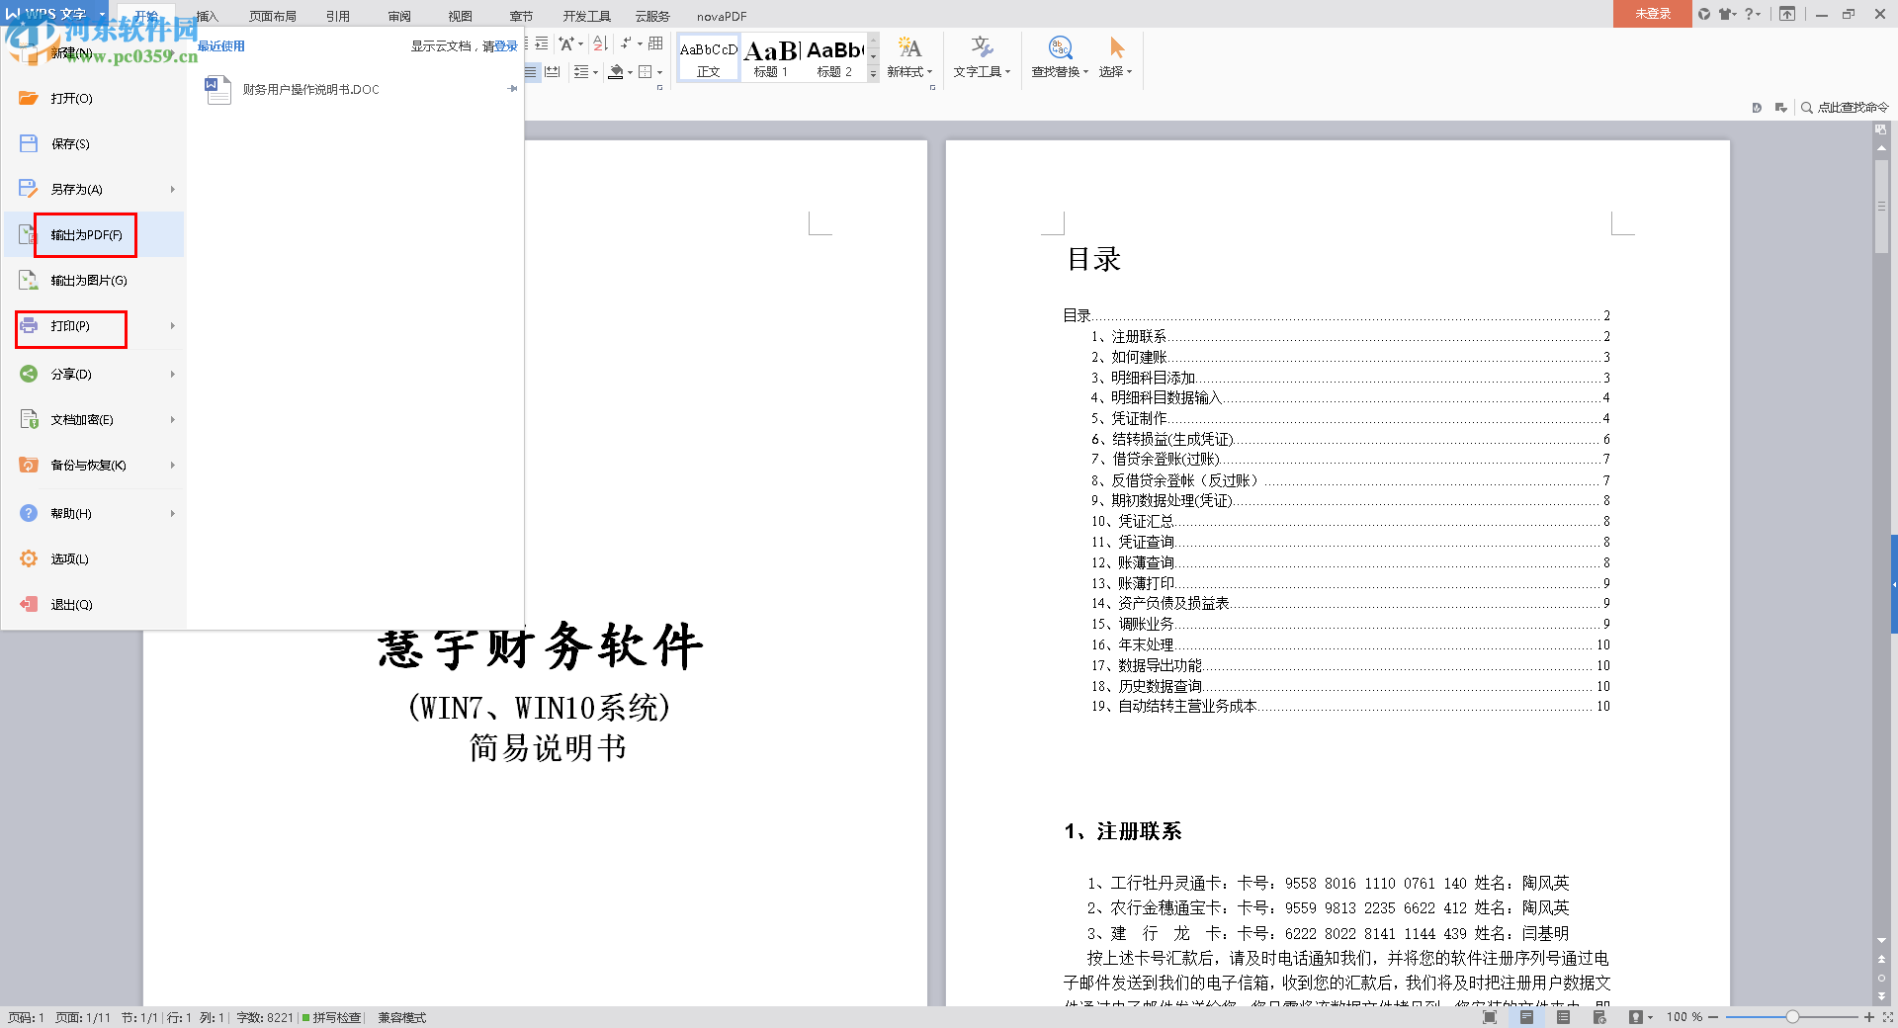The image size is (1898, 1028).
Task: Click 点此查找命令 command search field
Action: (1853, 107)
